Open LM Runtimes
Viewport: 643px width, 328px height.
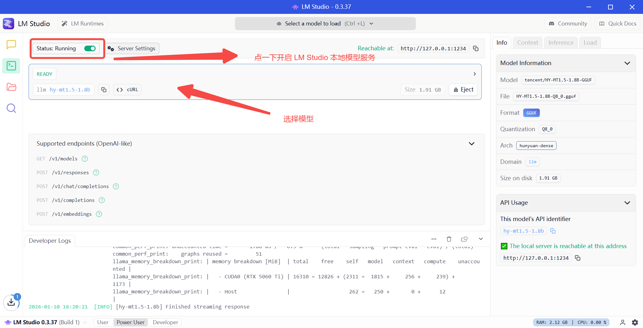[83, 24]
